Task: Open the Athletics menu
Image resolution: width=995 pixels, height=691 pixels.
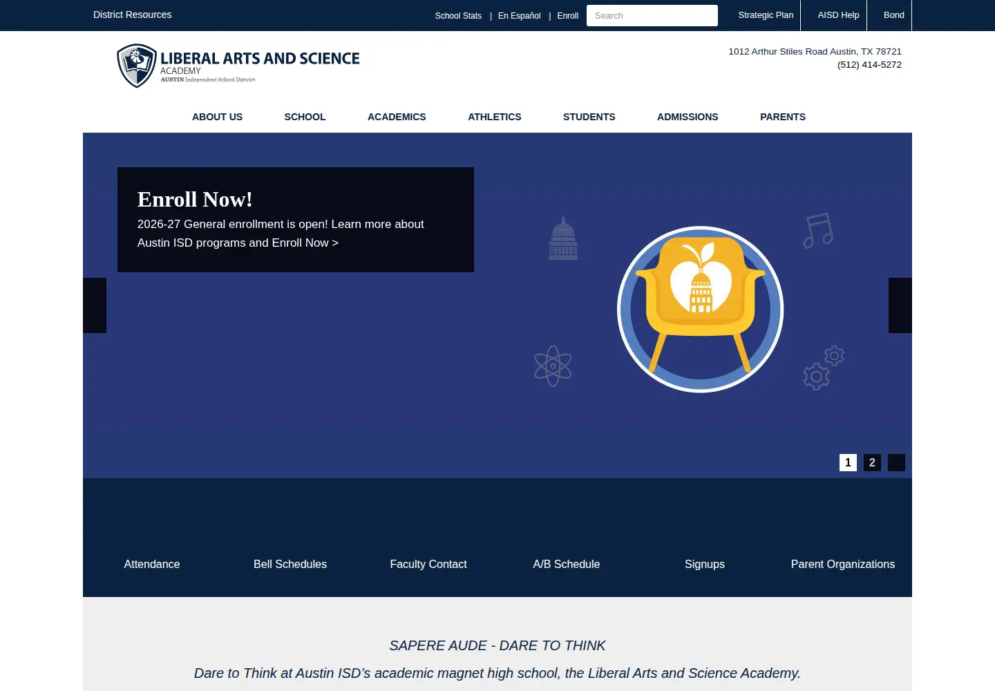Action: tap(495, 117)
